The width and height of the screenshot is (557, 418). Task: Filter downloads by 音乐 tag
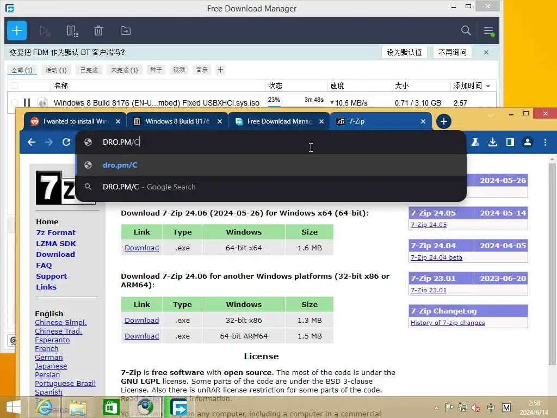pos(202,70)
